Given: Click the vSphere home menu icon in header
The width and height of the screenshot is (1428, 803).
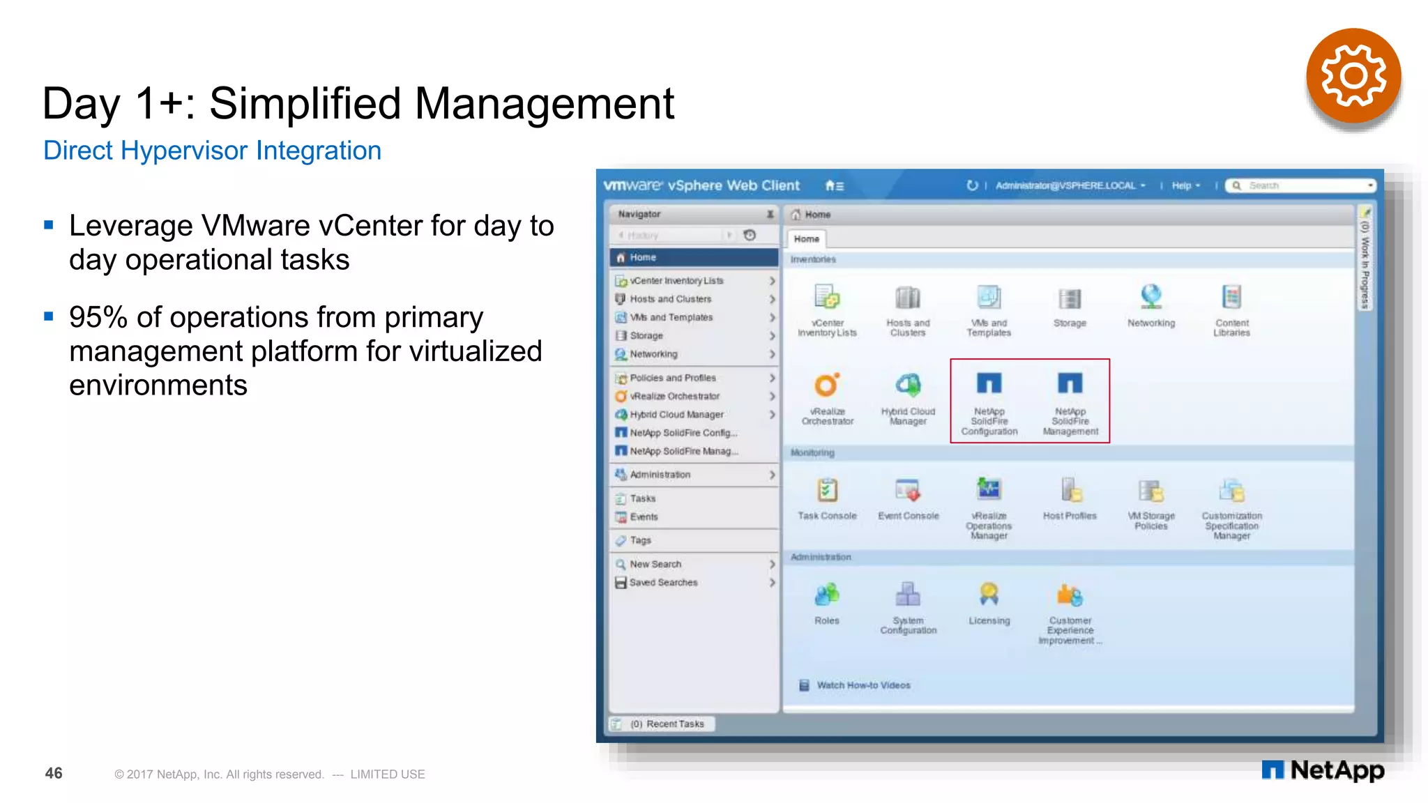Looking at the screenshot, I should pyautogui.click(x=835, y=185).
